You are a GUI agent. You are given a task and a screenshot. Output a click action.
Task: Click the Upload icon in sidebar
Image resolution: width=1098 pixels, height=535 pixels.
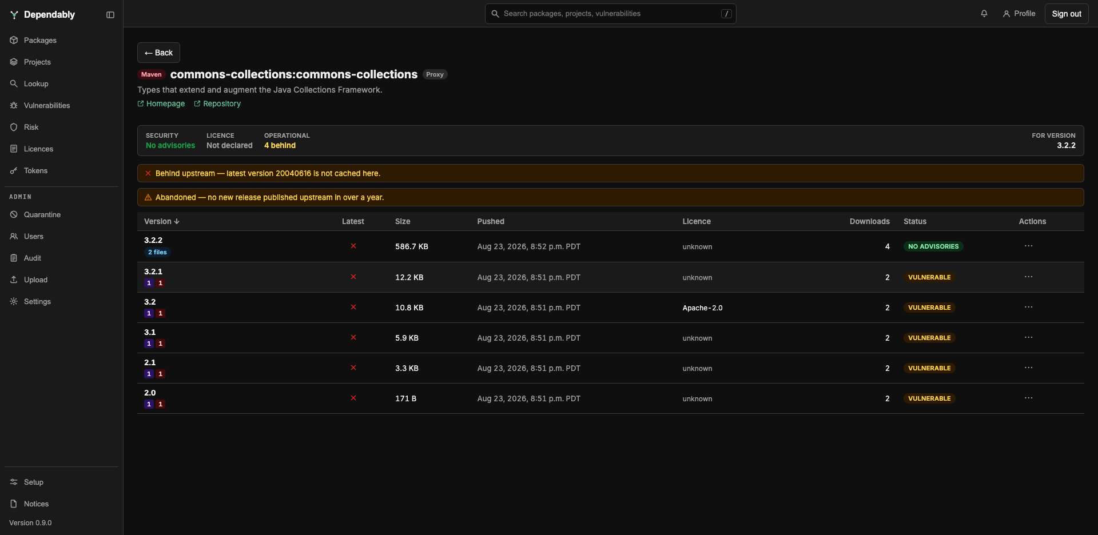pyautogui.click(x=14, y=280)
